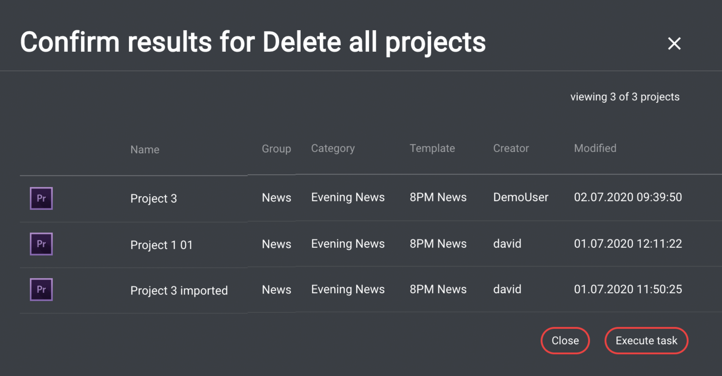722x376 pixels.
Task: Select the Project 1 01 name
Action: coord(161,245)
